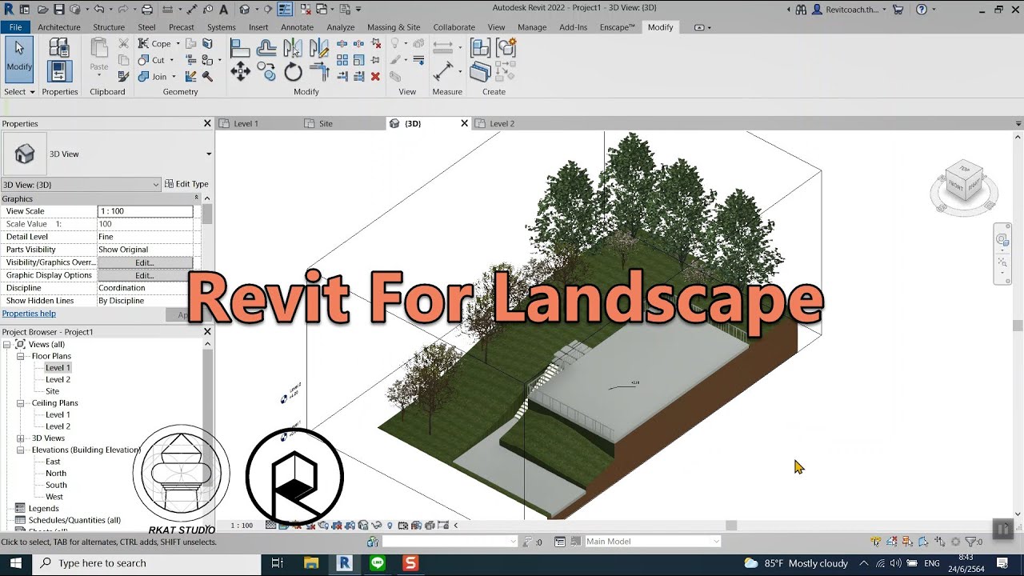Toggle Thin Lines in the quick access toolbar
Image resolution: width=1024 pixels, height=576 pixels.
pos(285,10)
